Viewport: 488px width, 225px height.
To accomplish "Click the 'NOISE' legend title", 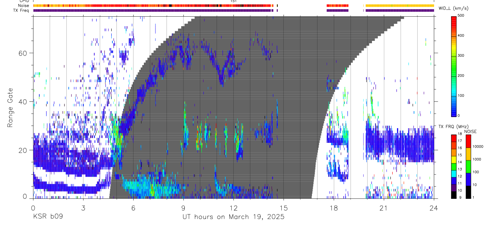I will pos(470,131).
